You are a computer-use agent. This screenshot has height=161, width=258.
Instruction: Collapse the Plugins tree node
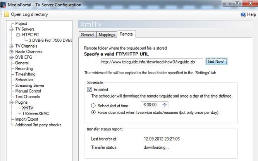click(12, 102)
